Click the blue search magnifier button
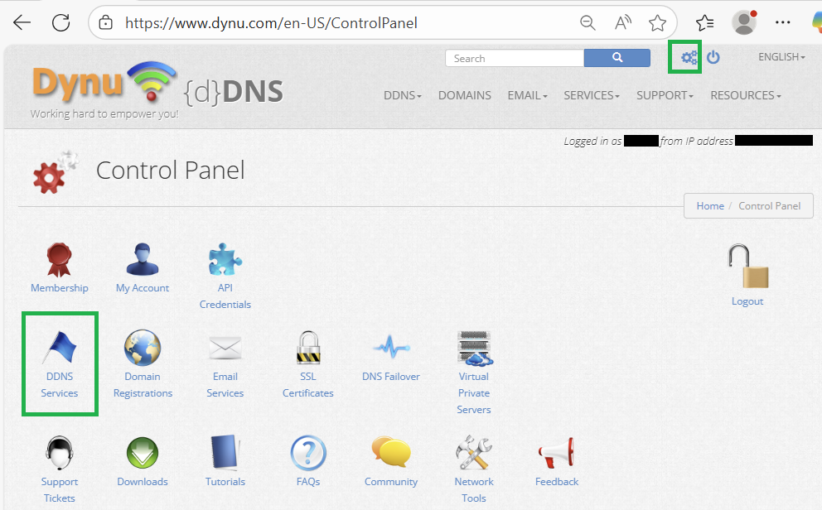Image resolution: width=822 pixels, height=510 pixels. pyautogui.click(x=617, y=58)
